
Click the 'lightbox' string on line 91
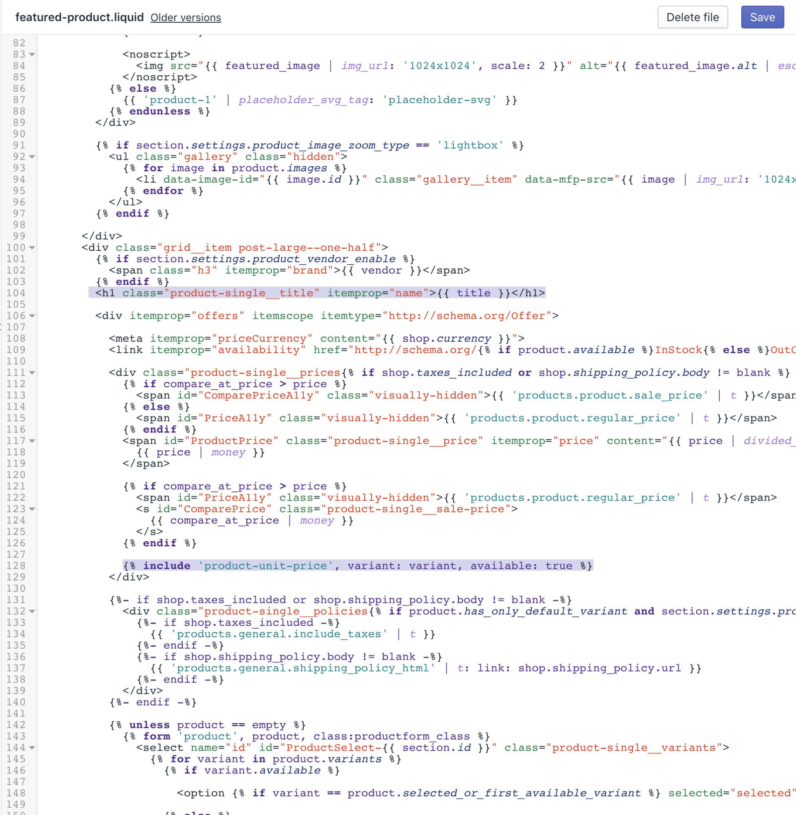pyautogui.click(x=470, y=145)
